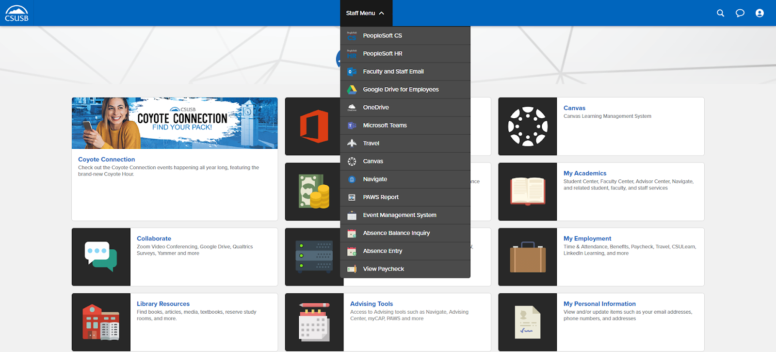Image resolution: width=776 pixels, height=352 pixels.
Task: Click the Navigate icon in menu
Action: tap(352, 179)
